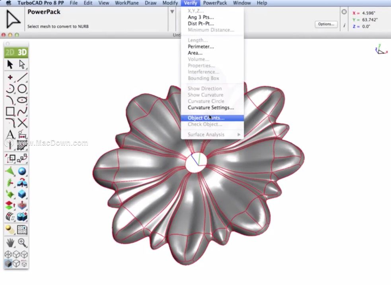The width and height of the screenshot is (391, 285).
Task: Open the Edit menu
Action: click(88, 3)
